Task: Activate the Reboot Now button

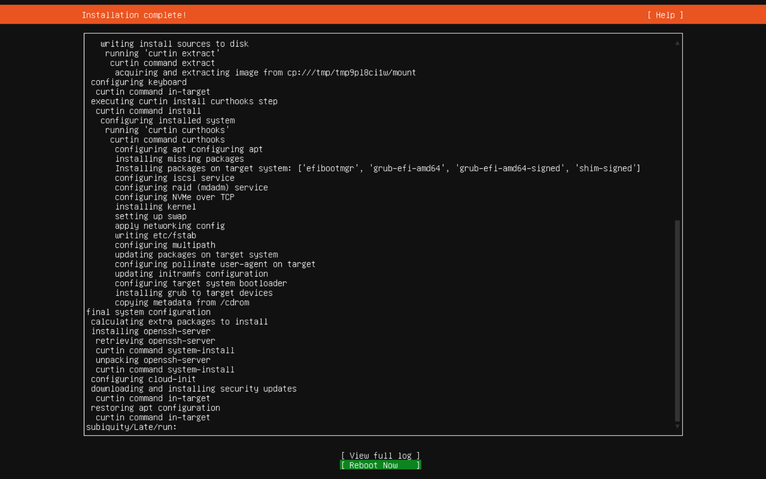Action: click(380, 465)
